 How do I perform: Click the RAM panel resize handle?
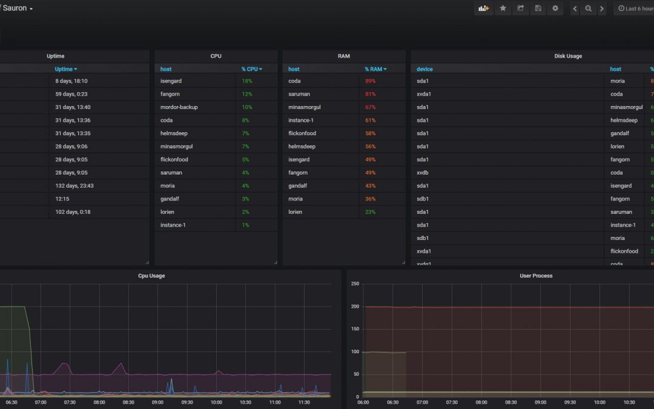pyautogui.click(x=403, y=262)
